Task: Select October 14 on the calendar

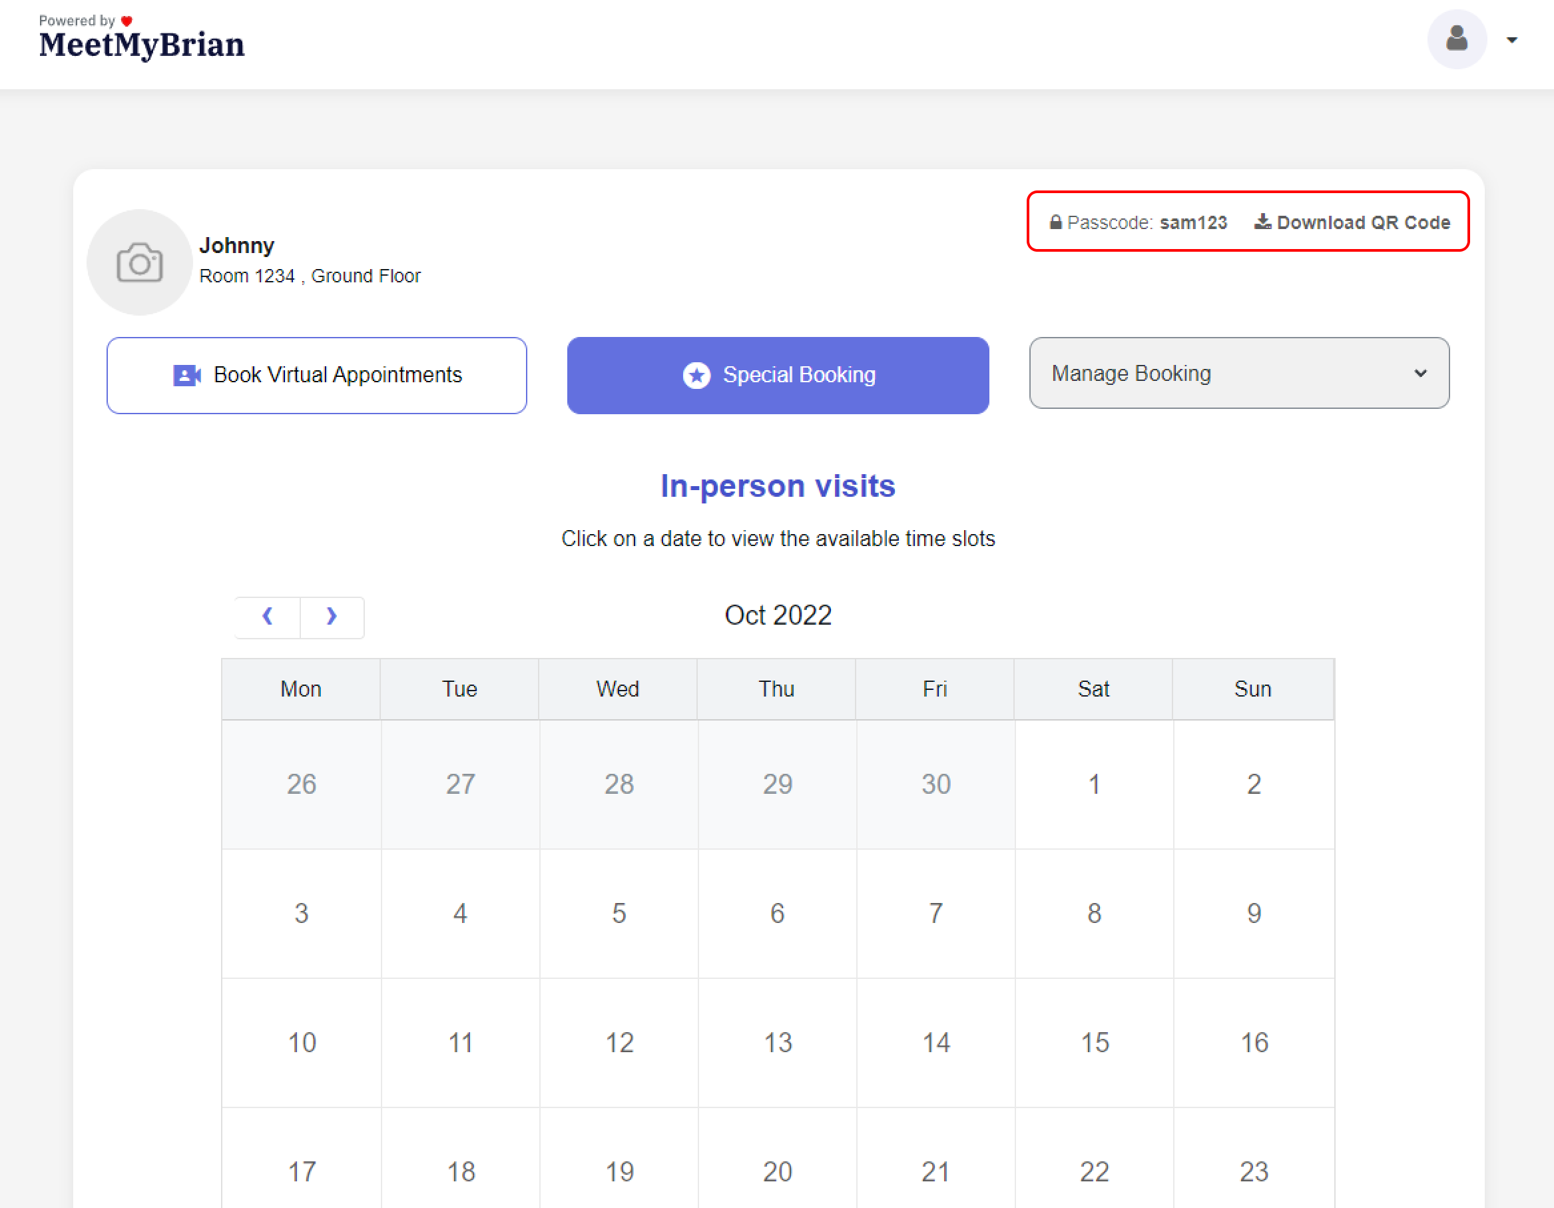Action: coord(935,1043)
